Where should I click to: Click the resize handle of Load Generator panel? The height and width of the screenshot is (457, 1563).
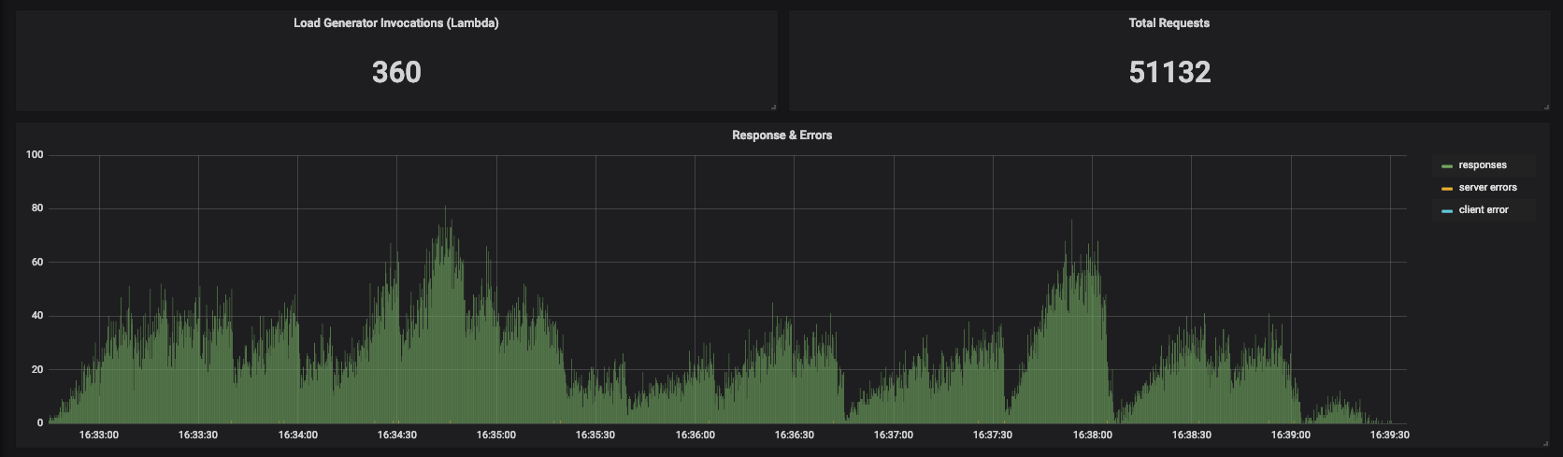coord(773,107)
